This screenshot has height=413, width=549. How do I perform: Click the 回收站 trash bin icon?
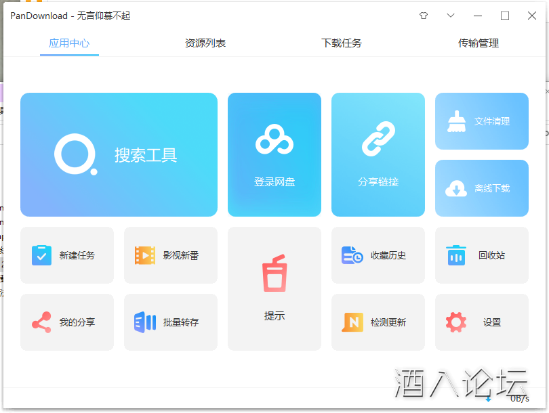456,255
